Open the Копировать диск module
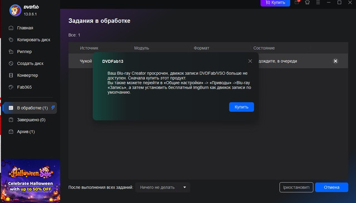Viewport: 356px width, 203px height. tap(33, 39)
